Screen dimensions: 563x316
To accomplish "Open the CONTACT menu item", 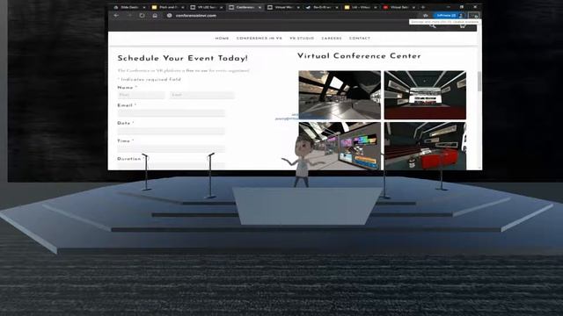I will point(360,39).
